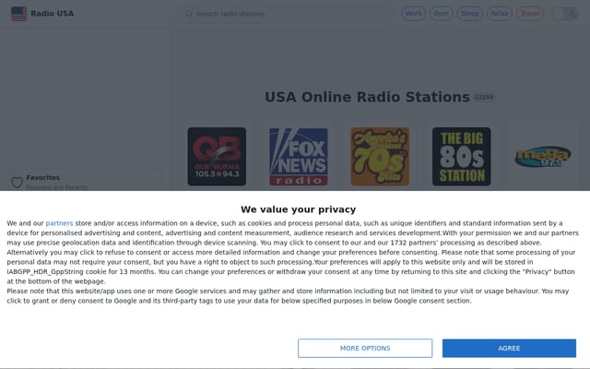Open America's Greatest 70s Hits station

pos(380,156)
